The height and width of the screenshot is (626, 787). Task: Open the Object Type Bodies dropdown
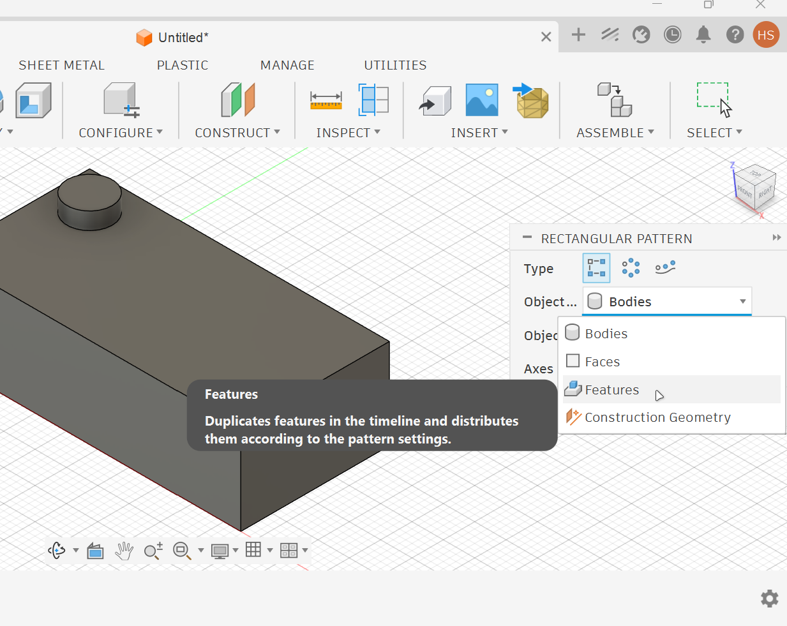coord(667,301)
